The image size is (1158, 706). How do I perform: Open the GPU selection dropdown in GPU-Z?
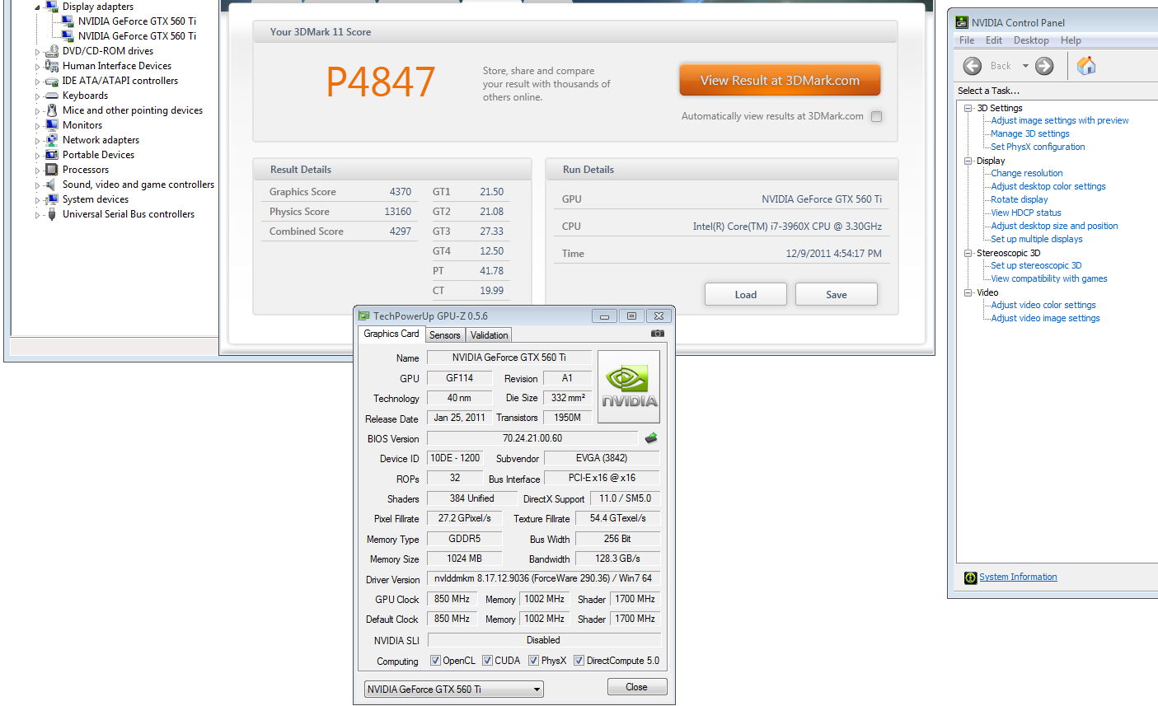[x=537, y=690]
